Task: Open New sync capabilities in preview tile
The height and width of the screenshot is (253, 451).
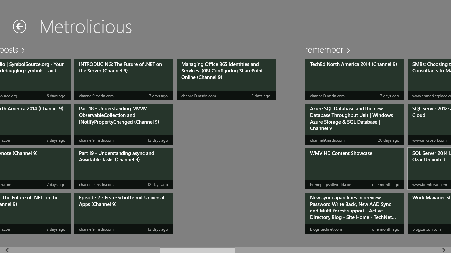Action: coord(355,213)
